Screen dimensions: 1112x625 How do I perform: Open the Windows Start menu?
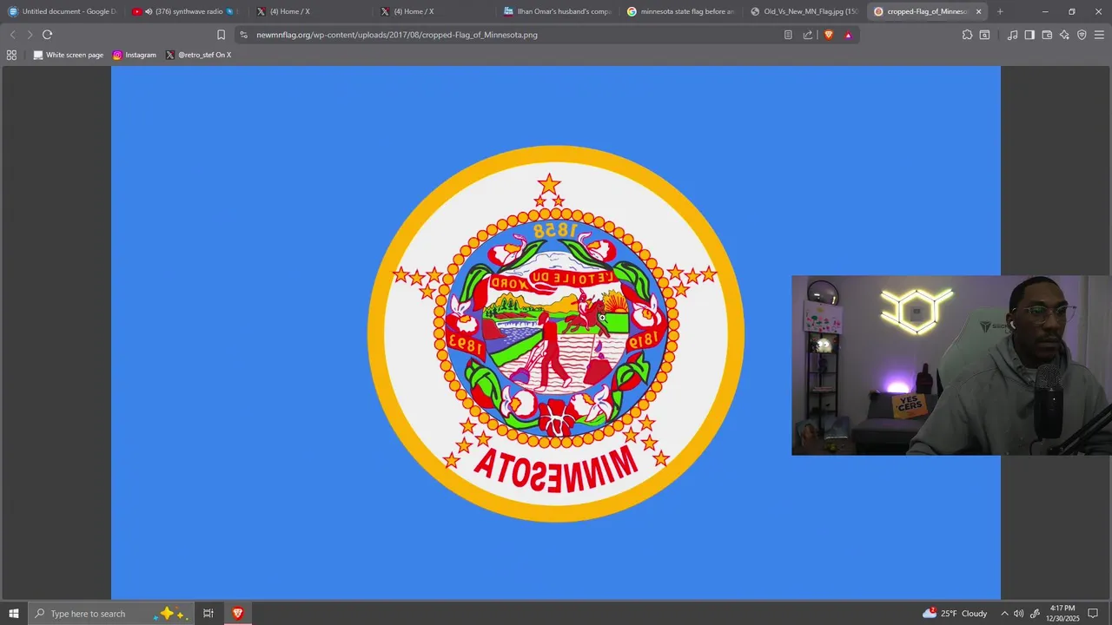click(x=14, y=613)
